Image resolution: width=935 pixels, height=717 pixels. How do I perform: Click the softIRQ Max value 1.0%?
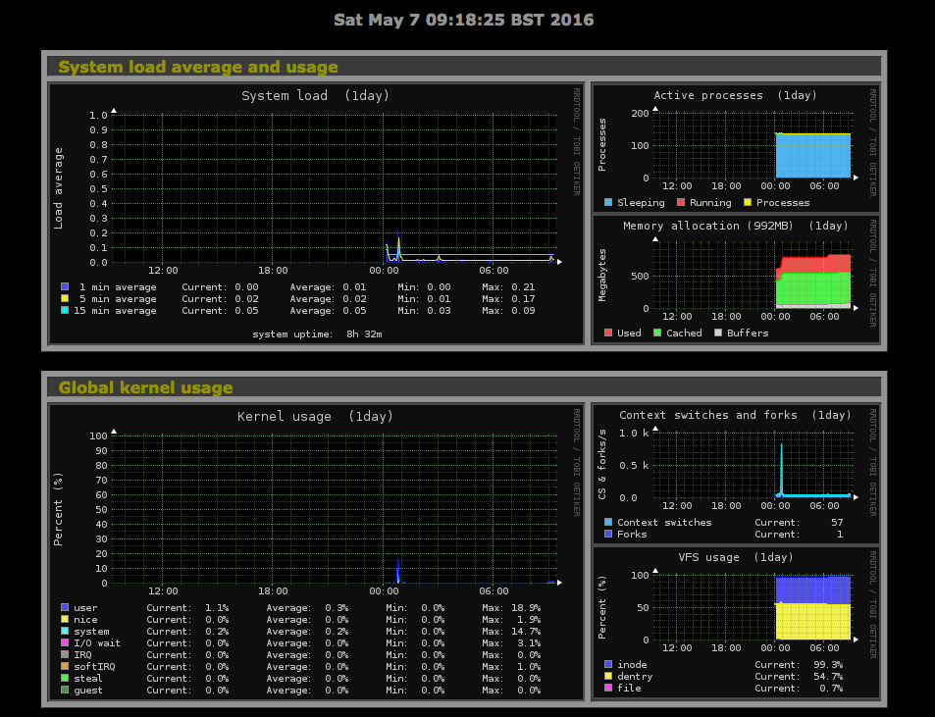529,666
